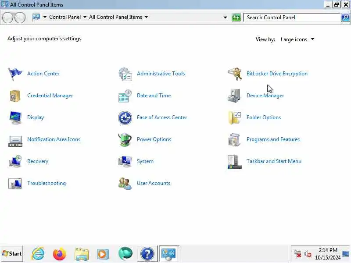Open the Folder Options folder icon
Screen dimensions: 351x263
coord(235,117)
